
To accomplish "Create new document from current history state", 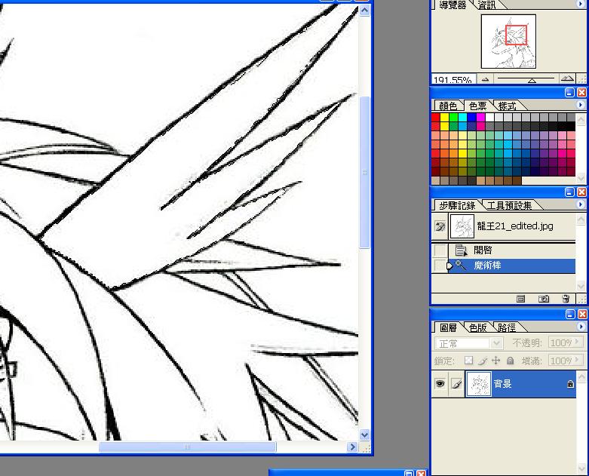I will click(520, 299).
